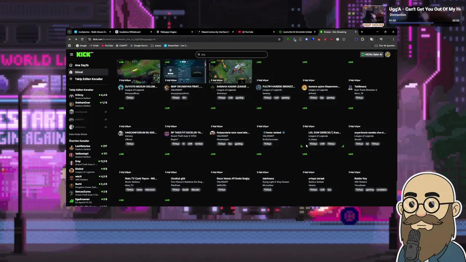Click the e'Burki streamer avatar
466x262 pixels.
pyautogui.click(x=121, y=134)
